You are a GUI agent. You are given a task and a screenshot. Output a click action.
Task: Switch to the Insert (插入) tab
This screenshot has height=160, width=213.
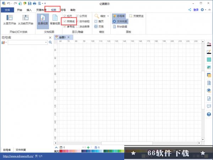pos(29,10)
